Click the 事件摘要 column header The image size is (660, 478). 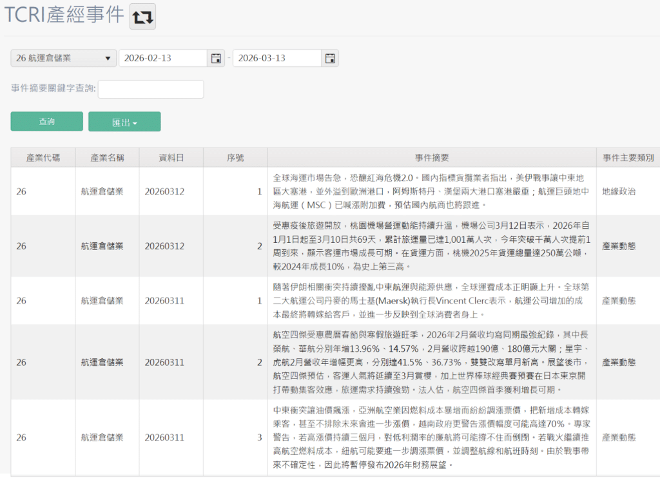pos(432,157)
